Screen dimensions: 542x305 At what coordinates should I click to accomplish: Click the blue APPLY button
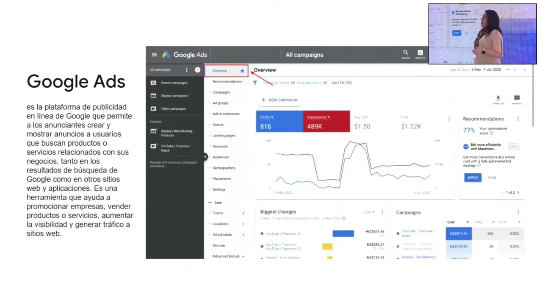[473, 177]
